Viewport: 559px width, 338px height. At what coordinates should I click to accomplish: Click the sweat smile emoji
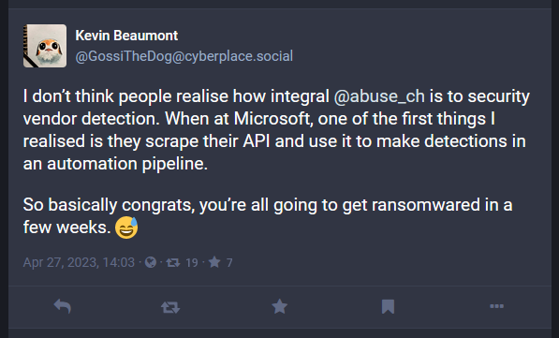(x=126, y=228)
